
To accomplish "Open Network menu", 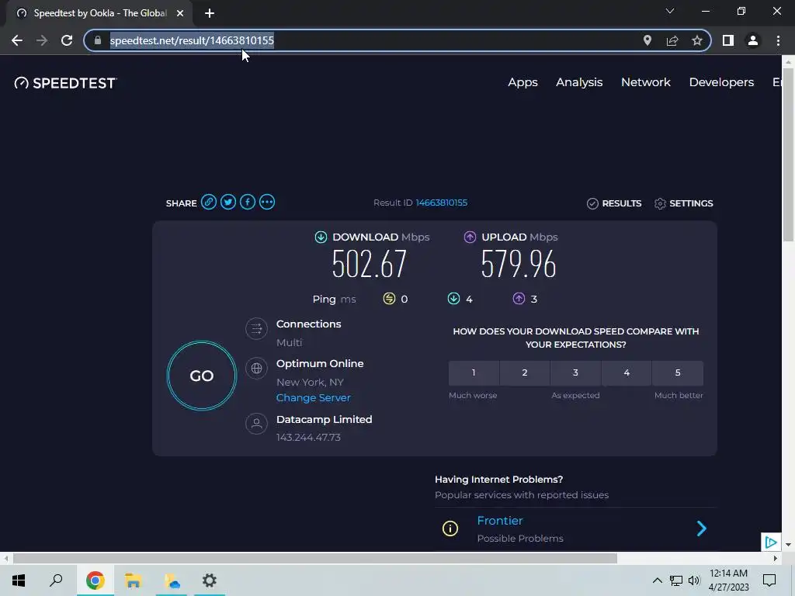I will (646, 82).
